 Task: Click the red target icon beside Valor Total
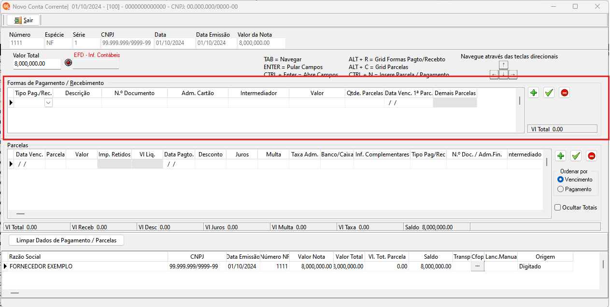pyautogui.click(x=68, y=63)
